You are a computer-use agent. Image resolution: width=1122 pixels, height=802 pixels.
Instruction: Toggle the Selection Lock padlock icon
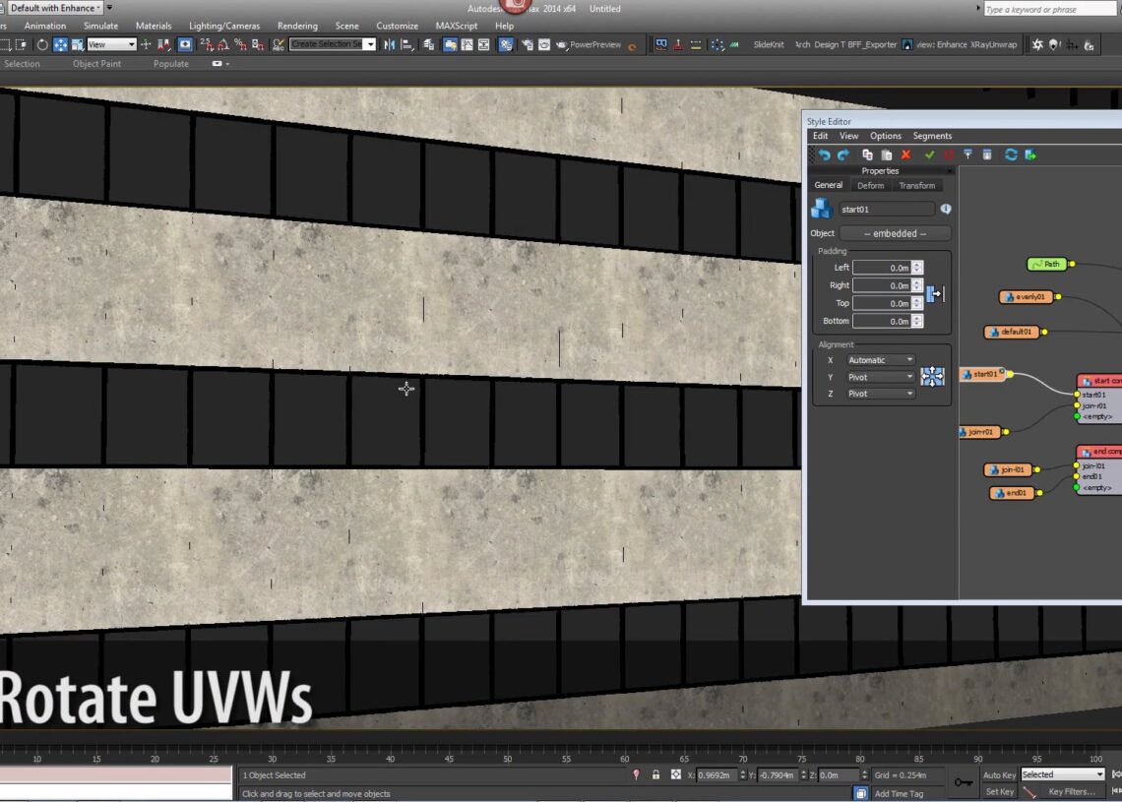coord(655,774)
